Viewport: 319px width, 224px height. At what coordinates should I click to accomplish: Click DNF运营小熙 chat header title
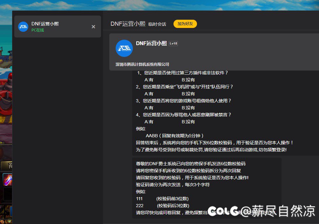pyautogui.click(x=128, y=24)
